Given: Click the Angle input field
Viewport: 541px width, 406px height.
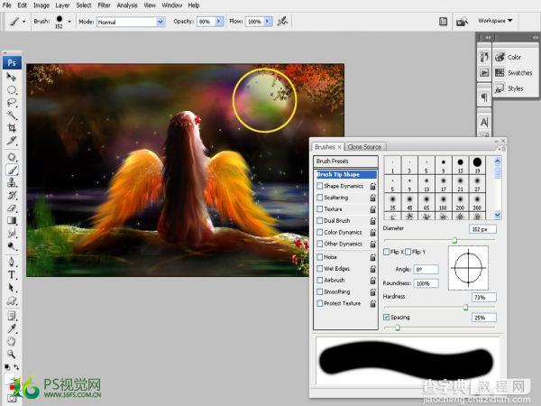Looking at the screenshot, I should pos(426,269).
